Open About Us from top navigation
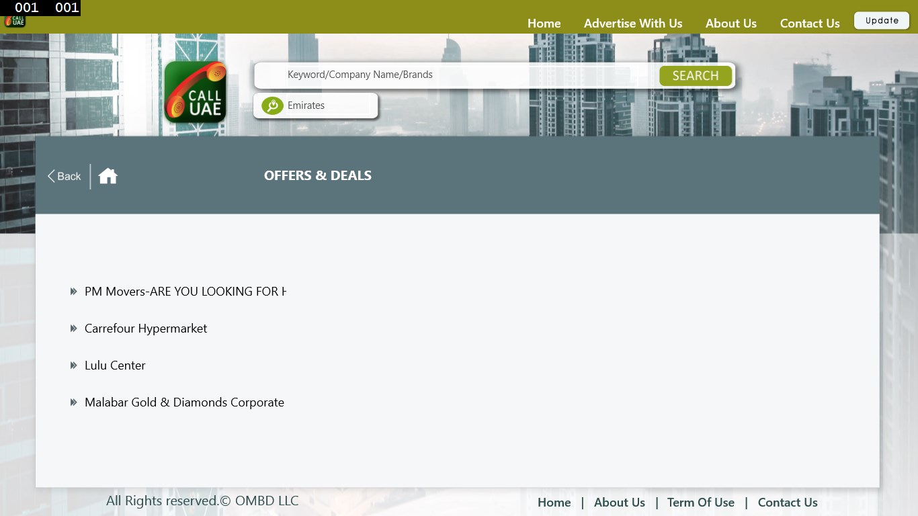The image size is (918, 516). pos(731,23)
